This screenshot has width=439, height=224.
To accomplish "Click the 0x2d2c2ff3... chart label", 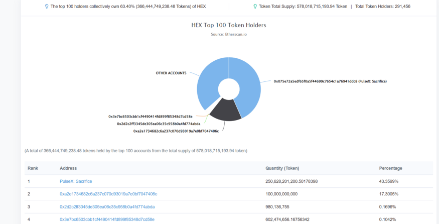I will point(159,124).
